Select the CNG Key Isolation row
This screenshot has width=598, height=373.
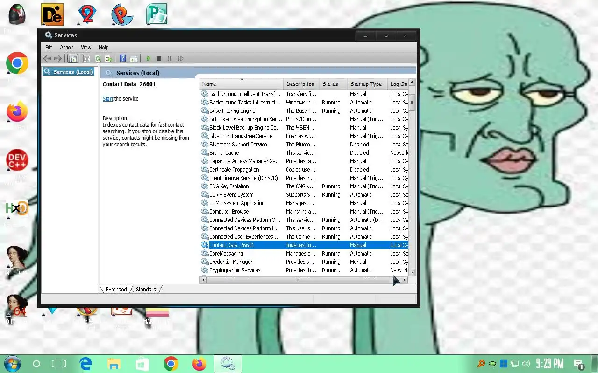pos(305,186)
